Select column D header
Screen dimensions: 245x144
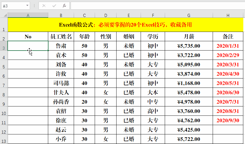[105, 15]
